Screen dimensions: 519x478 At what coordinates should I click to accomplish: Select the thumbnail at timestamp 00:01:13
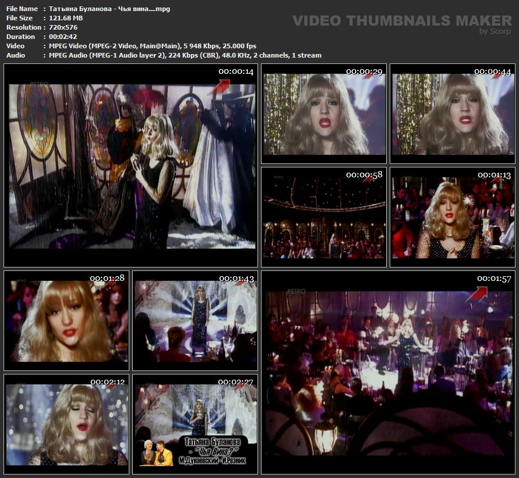pyautogui.click(x=453, y=217)
